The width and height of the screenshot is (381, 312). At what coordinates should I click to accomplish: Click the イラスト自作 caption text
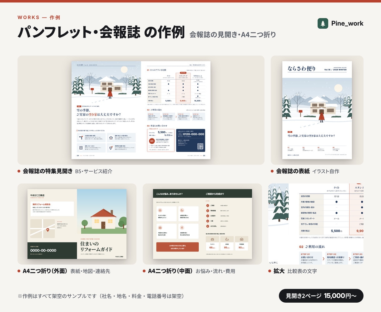326,171
